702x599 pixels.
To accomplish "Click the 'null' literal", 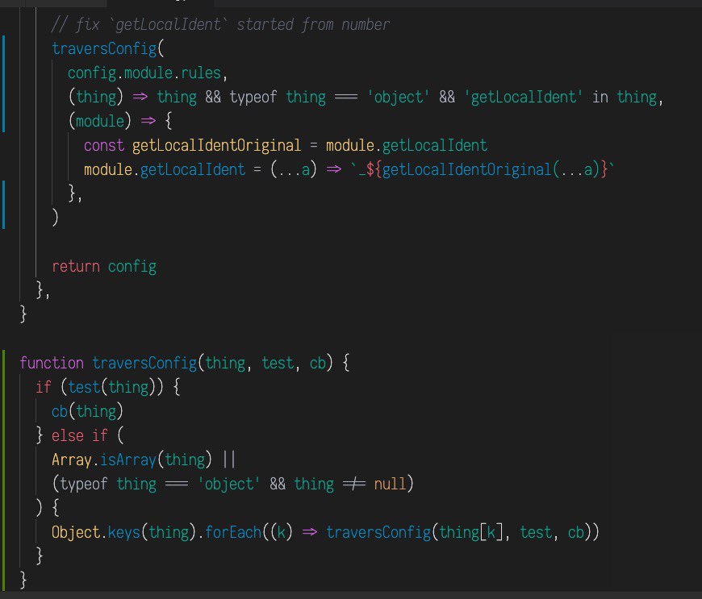I will click(390, 484).
